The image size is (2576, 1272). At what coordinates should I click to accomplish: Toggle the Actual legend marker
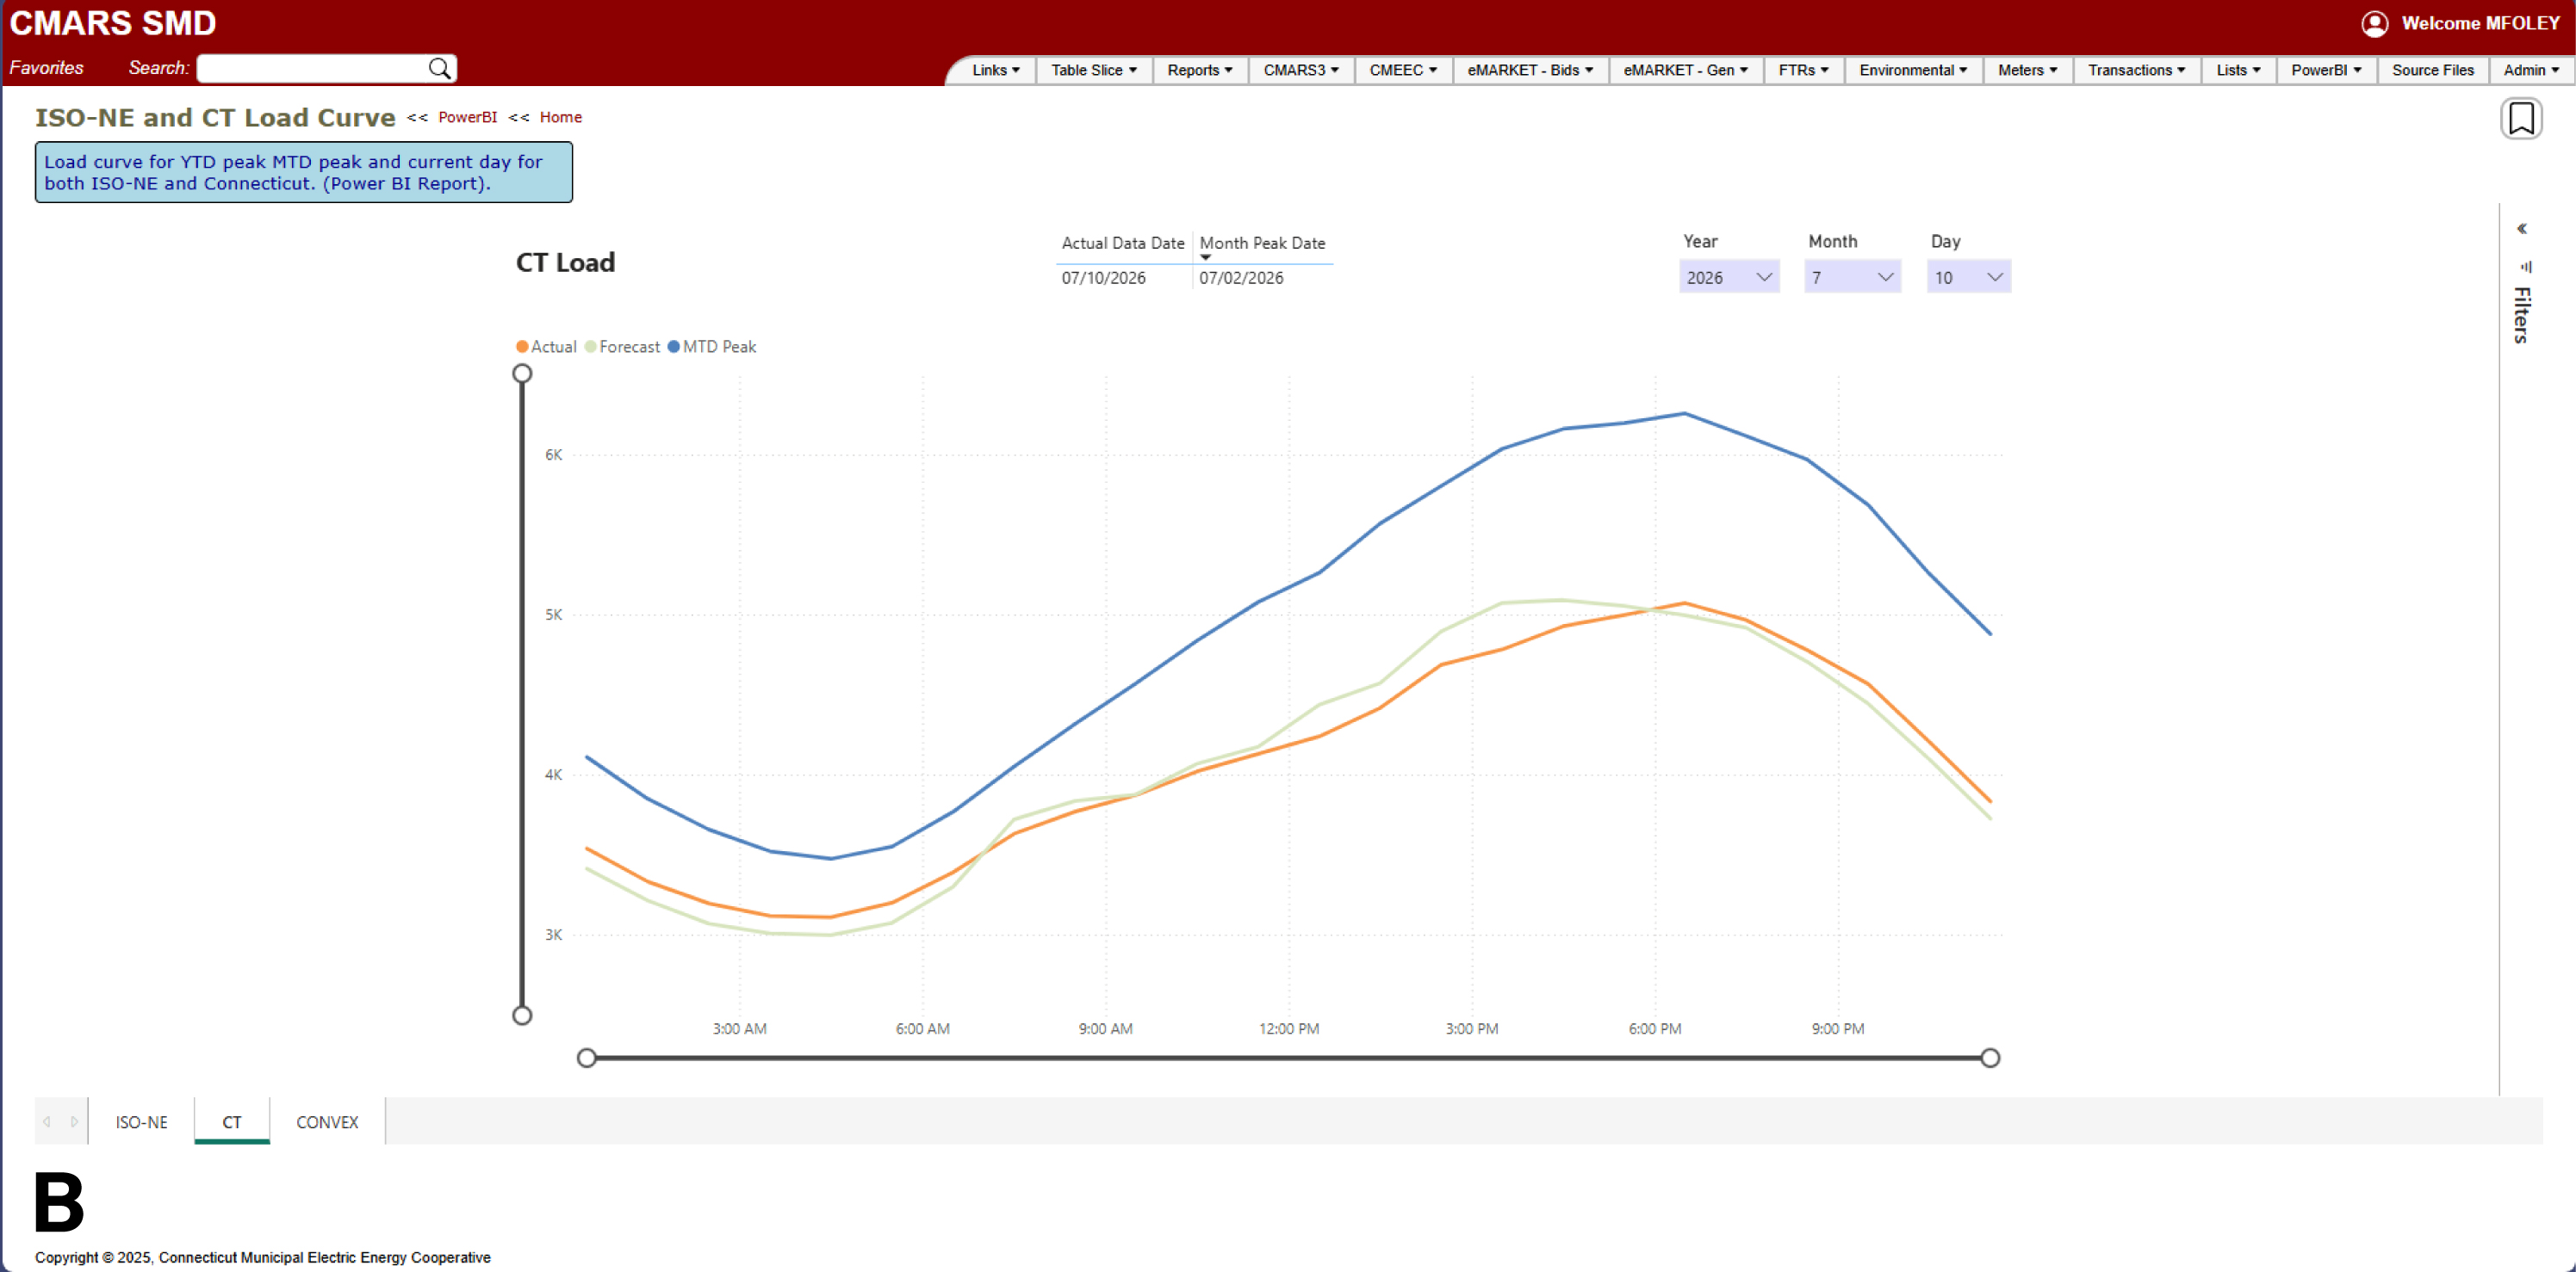(521, 347)
